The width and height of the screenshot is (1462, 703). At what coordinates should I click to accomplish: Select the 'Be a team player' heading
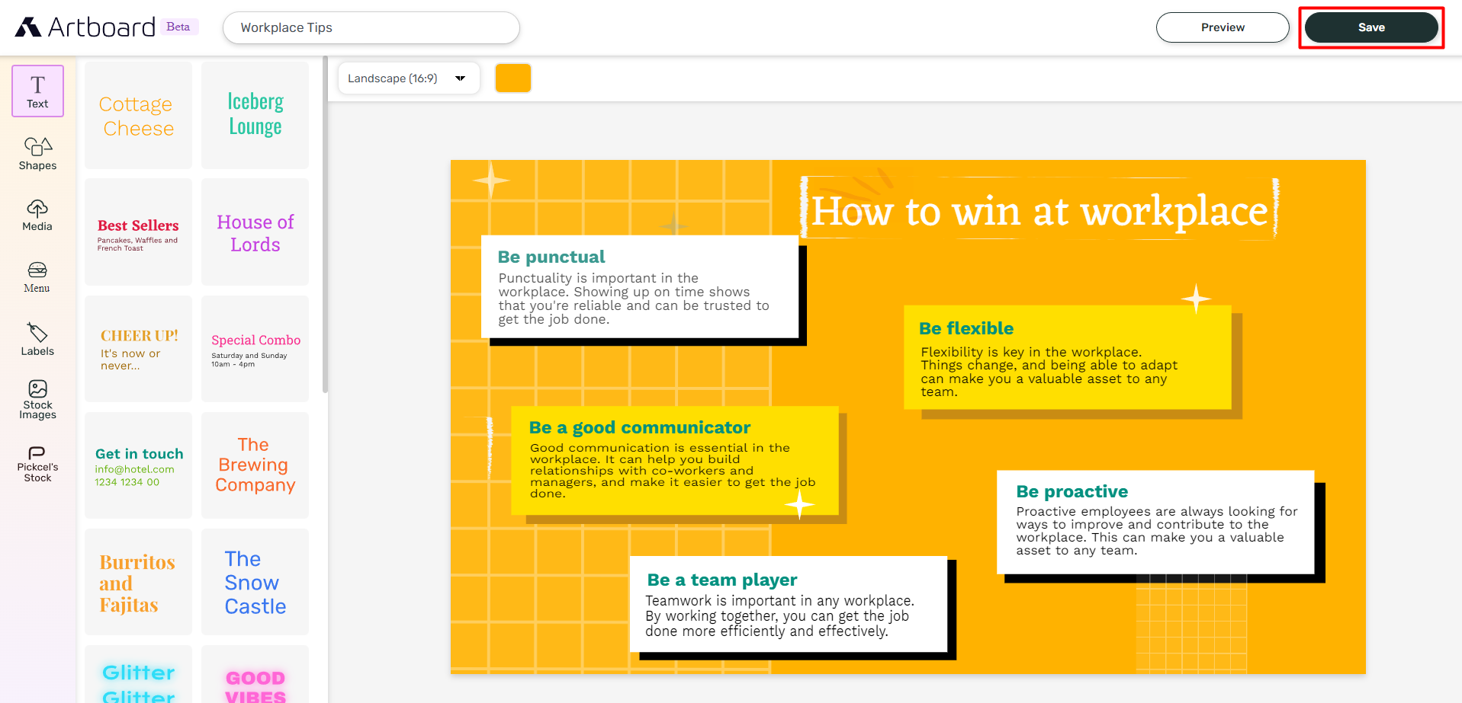tap(721, 580)
